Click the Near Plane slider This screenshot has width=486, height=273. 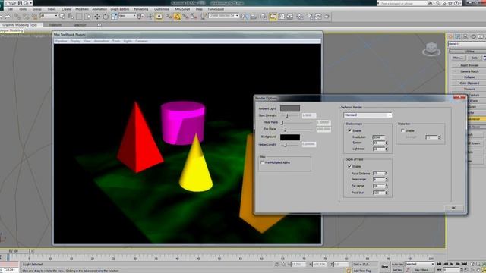[297, 123]
